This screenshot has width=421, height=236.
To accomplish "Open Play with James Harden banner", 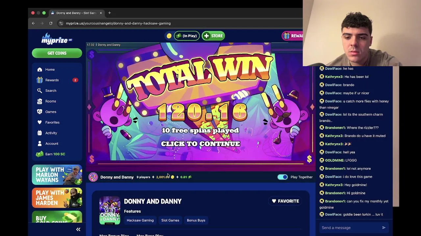I will click(x=57, y=198).
